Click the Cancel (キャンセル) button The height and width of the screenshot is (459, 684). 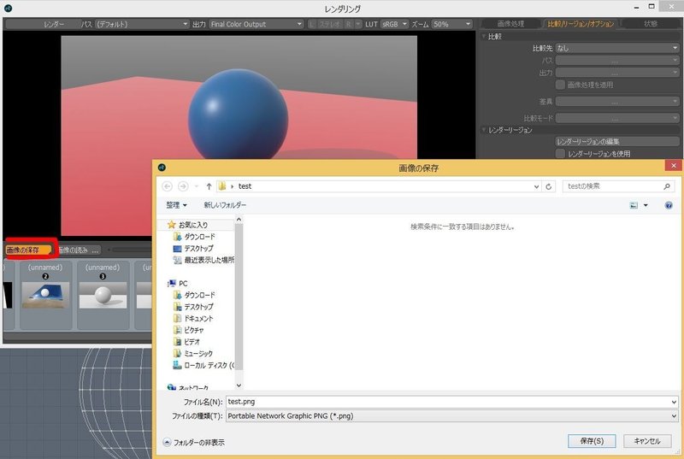(x=647, y=441)
